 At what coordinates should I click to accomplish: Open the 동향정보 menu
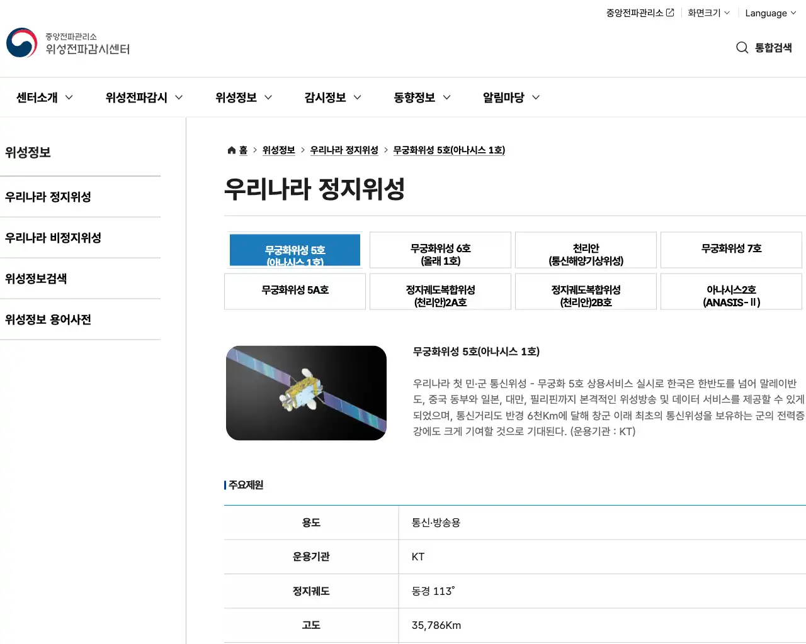tap(416, 97)
